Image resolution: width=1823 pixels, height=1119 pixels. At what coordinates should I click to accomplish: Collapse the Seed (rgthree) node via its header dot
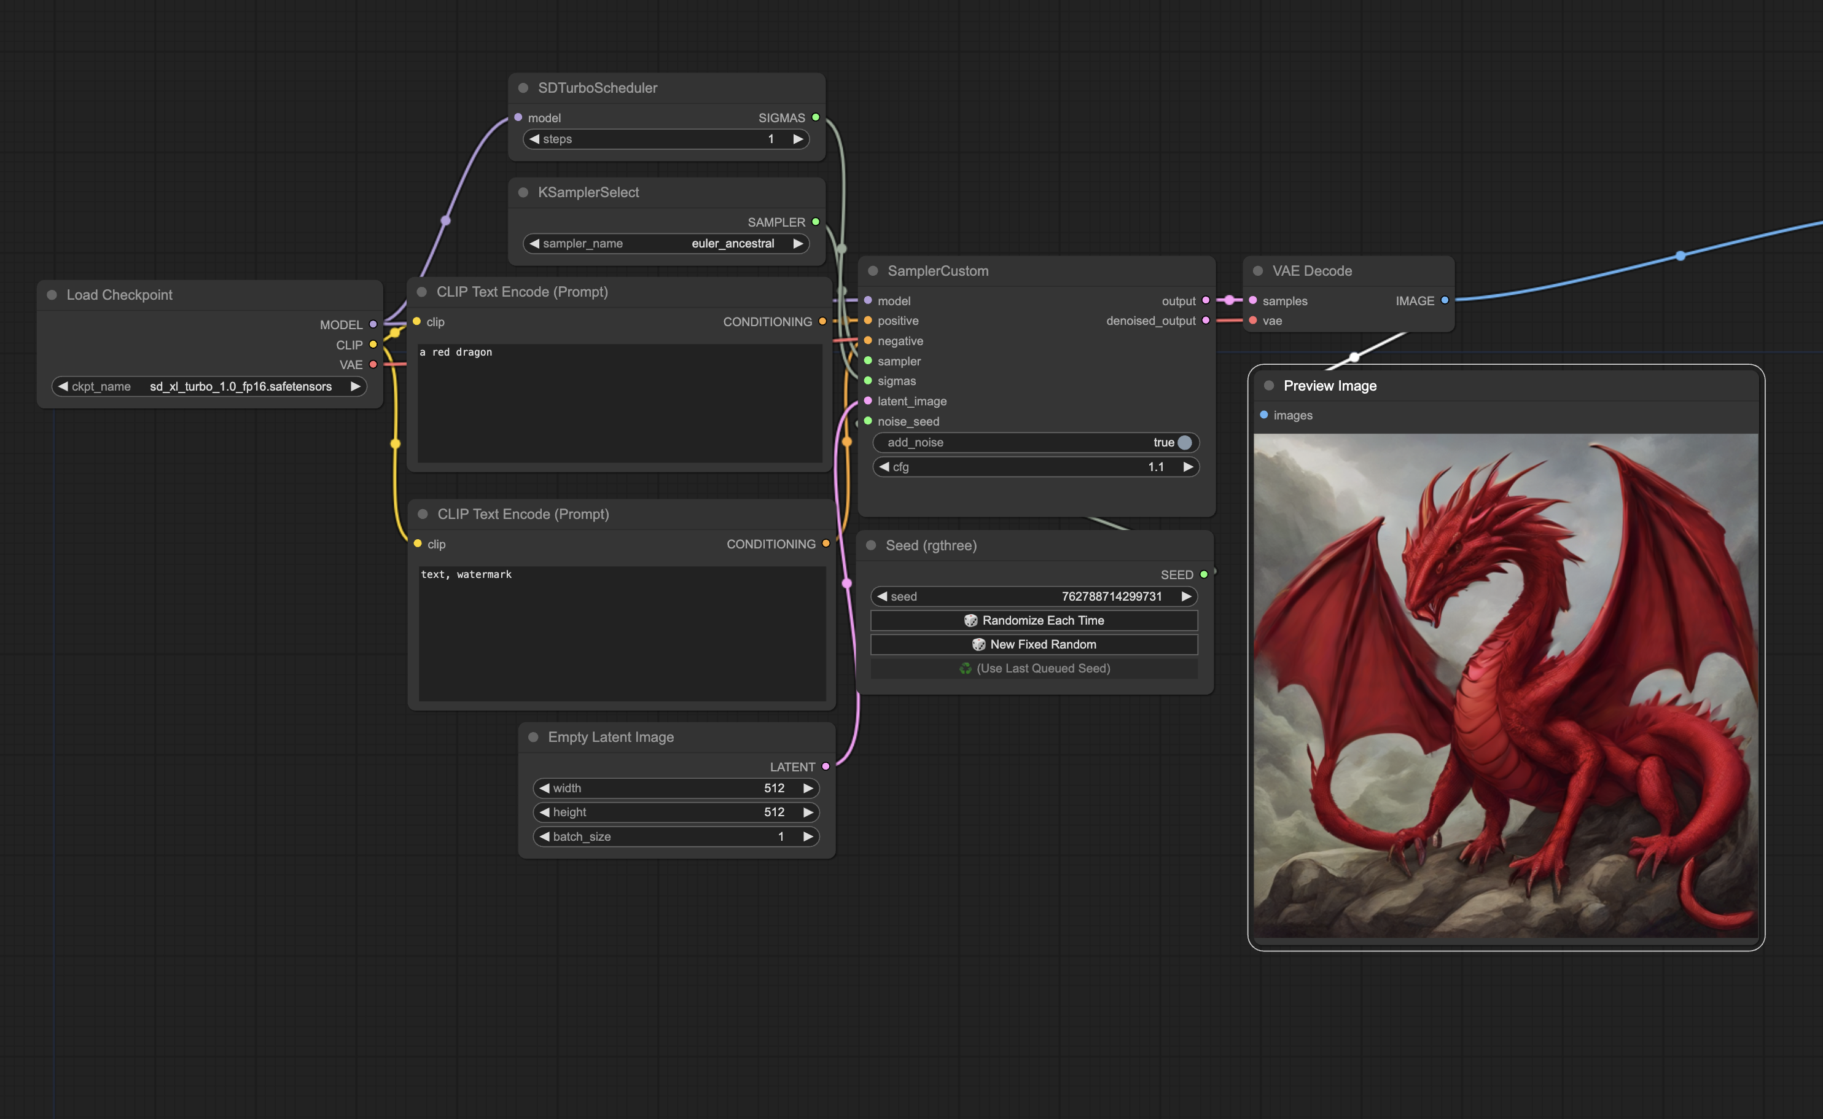(x=871, y=545)
